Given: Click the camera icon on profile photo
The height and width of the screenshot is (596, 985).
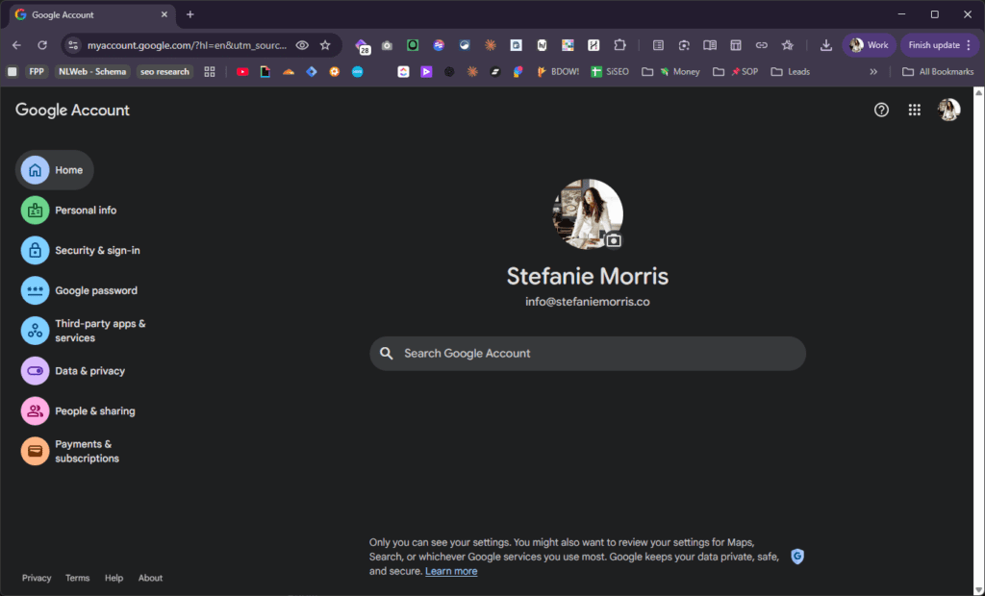Looking at the screenshot, I should (613, 240).
